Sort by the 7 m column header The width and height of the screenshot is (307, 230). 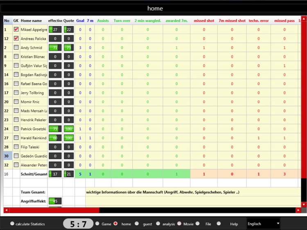tap(90, 20)
